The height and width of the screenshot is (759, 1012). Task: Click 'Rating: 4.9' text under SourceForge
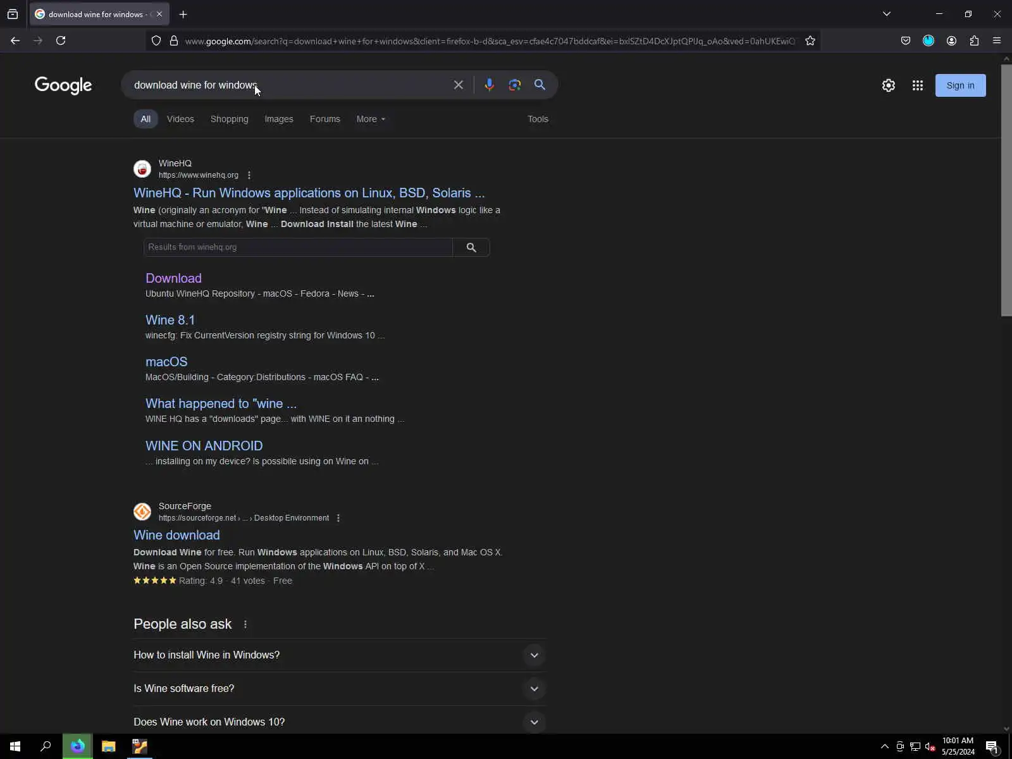tap(201, 581)
